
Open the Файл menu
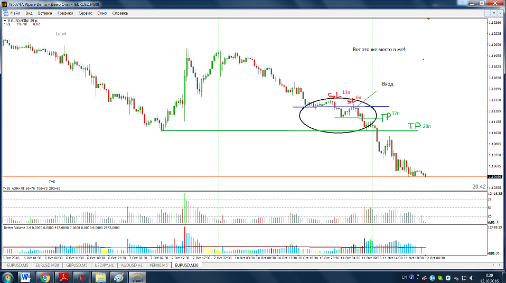click(15, 13)
